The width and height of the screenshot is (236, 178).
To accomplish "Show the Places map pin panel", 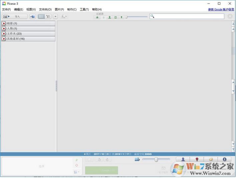I will pos(197,159).
